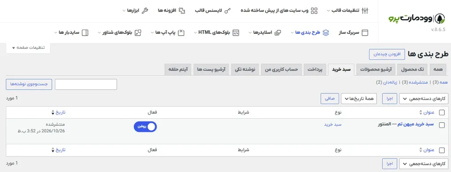Expand the پاپ آپ ها menu

click(152, 33)
